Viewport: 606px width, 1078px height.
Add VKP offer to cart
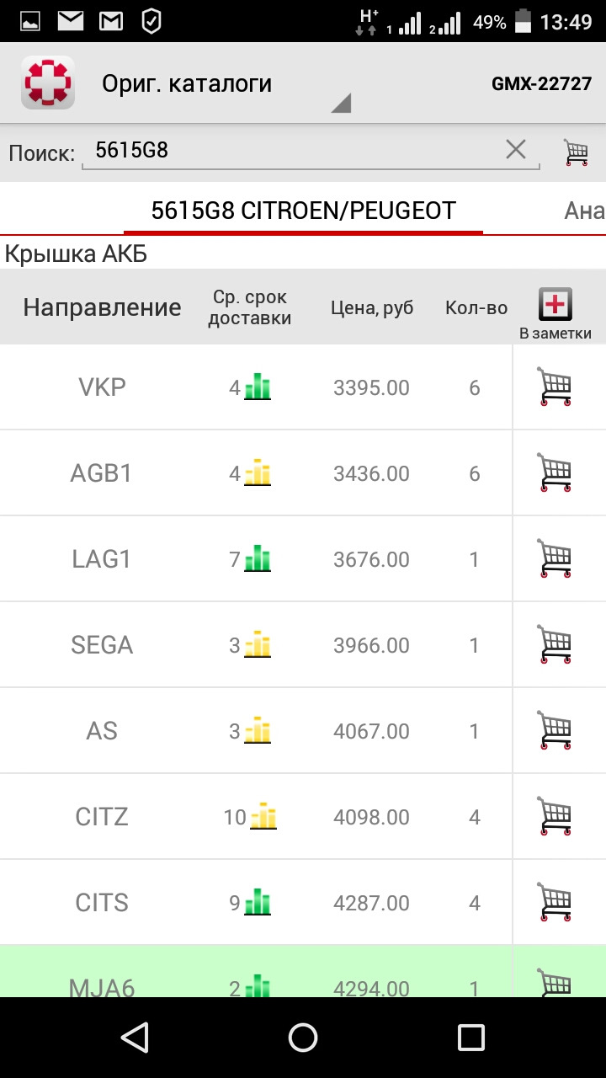point(555,387)
